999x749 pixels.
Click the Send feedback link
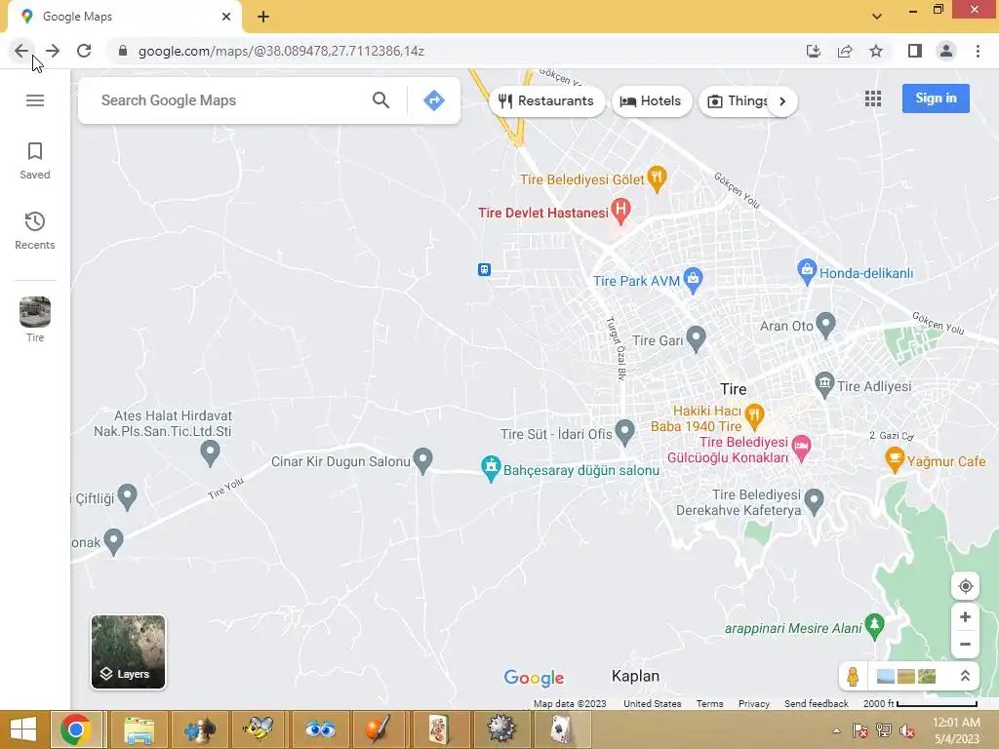point(817,704)
